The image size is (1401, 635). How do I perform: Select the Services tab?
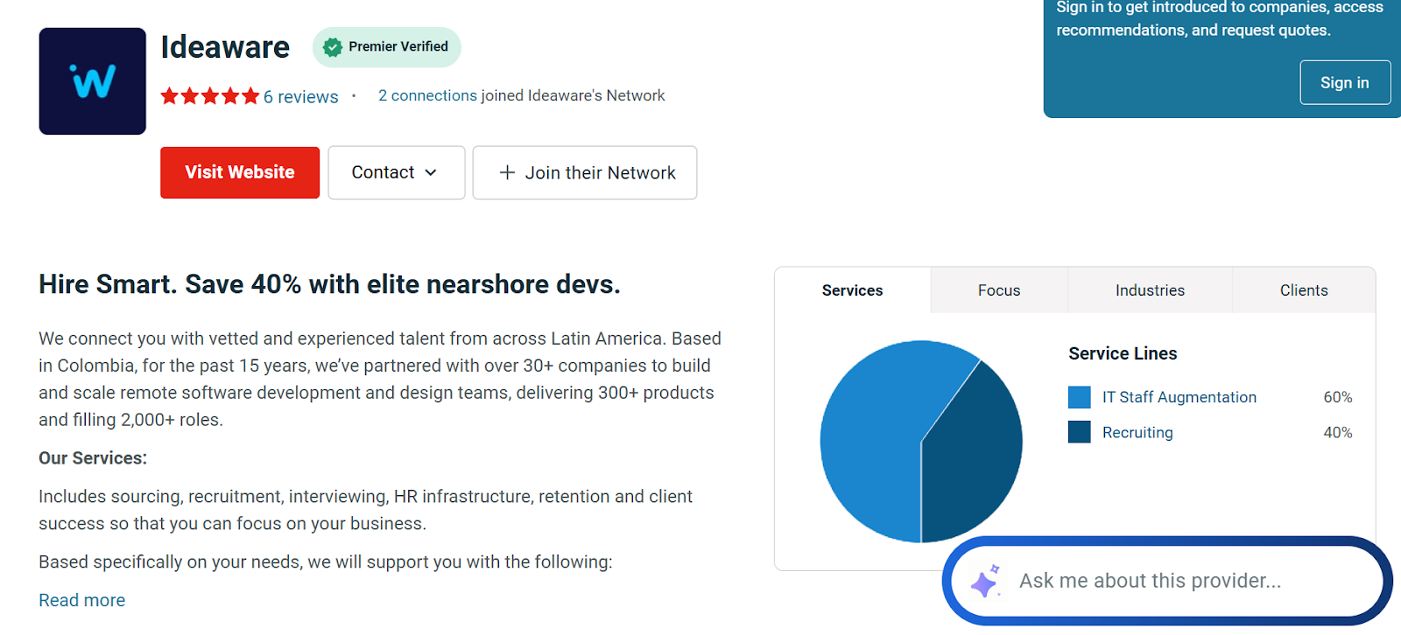[852, 290]
